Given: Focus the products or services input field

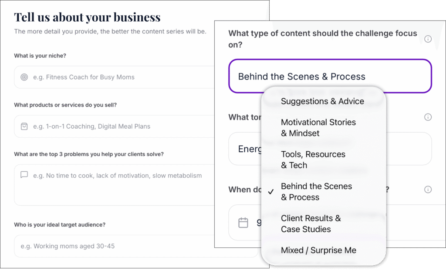Looking at the screenshot, I should pyautogui.click(x=118, y=127).
